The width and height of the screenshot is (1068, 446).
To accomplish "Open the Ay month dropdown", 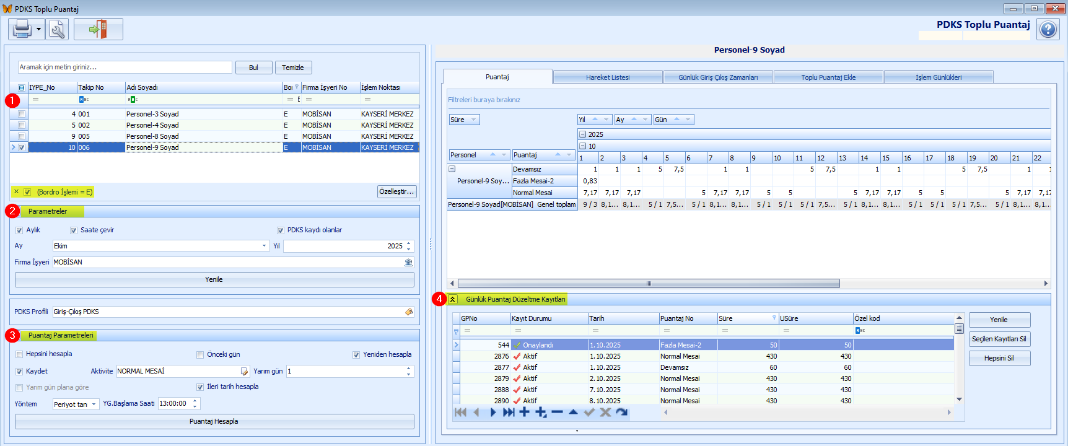I will pos(265,247).
